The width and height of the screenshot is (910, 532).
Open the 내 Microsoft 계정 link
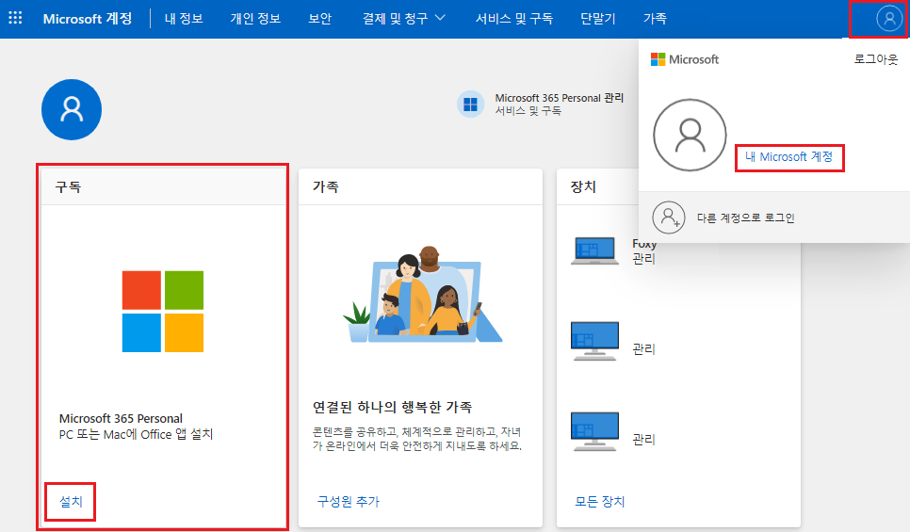click(788, 157)
